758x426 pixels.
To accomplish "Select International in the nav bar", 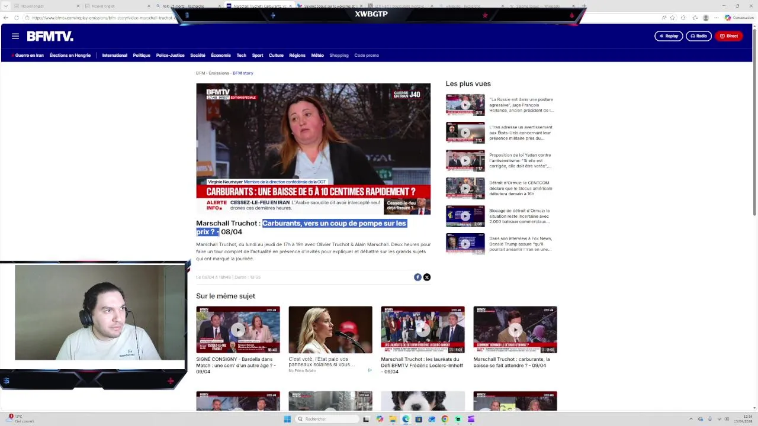I will [114, 55].
